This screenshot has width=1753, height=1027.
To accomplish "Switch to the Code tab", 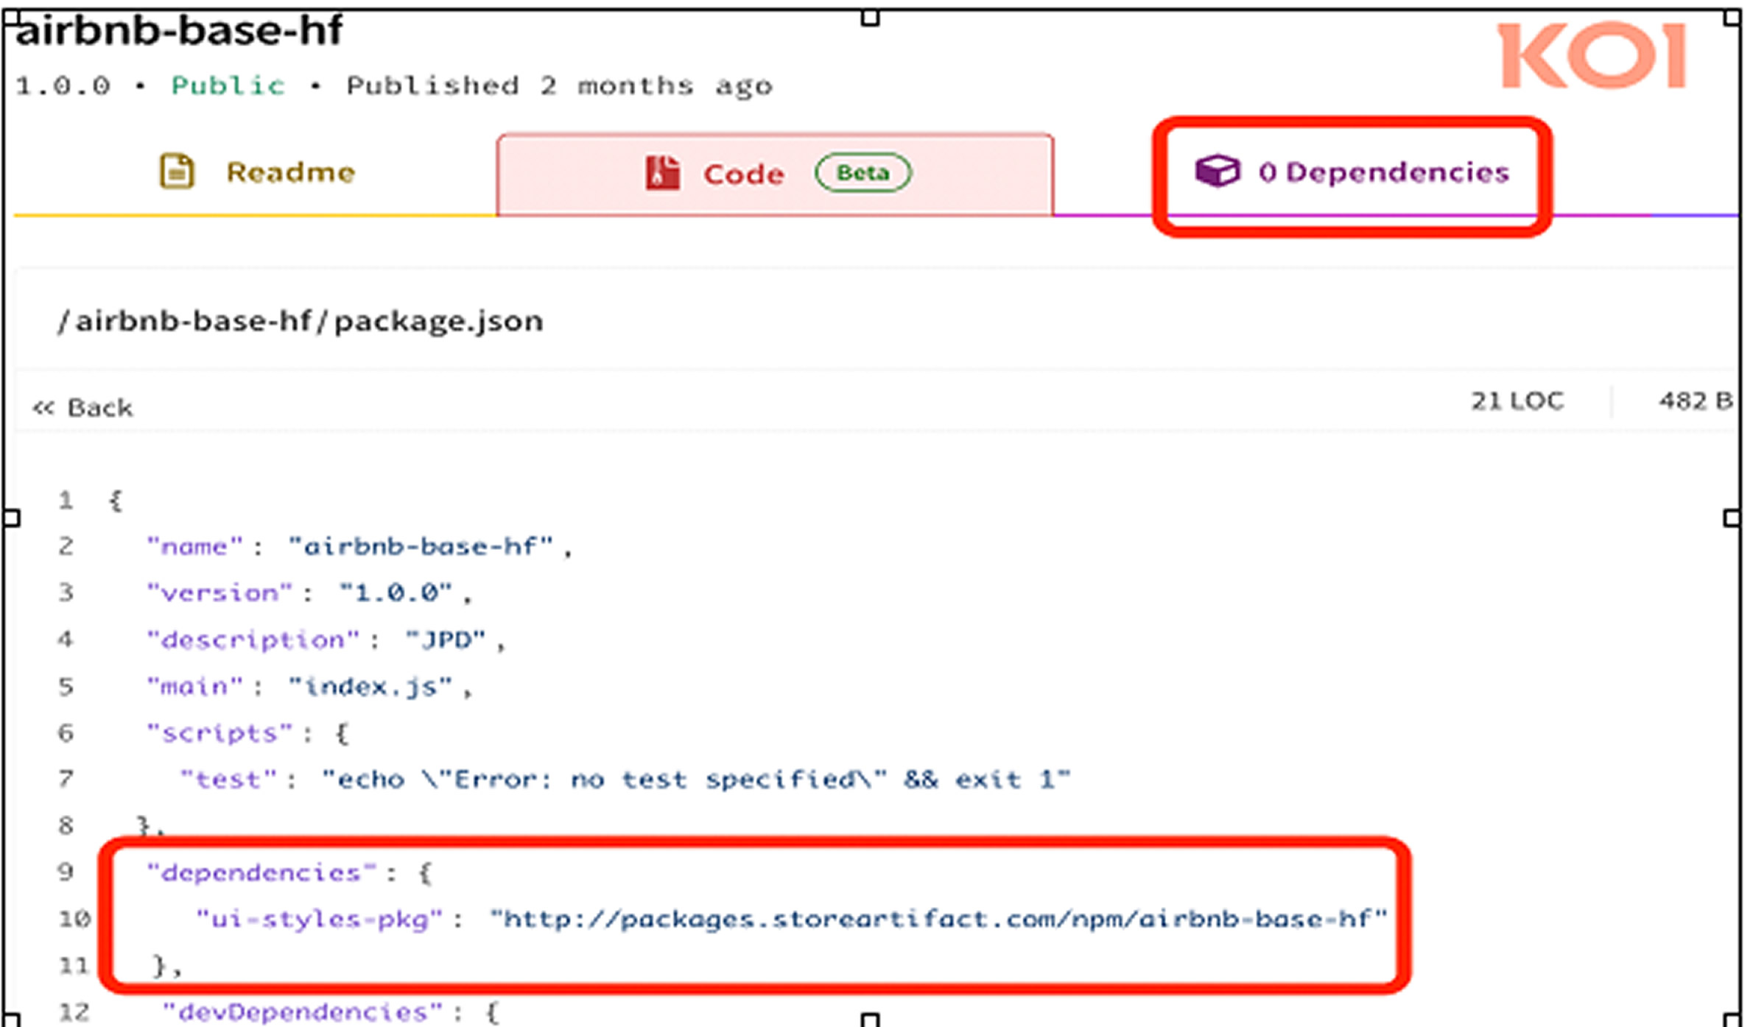I will (743, 174).
